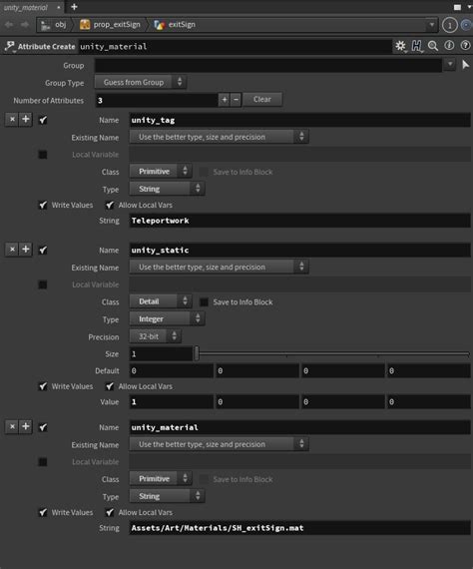473x569 pixels.
Task: Open Type String dropdown for unity_tag
Action: (x=167, y=189)
